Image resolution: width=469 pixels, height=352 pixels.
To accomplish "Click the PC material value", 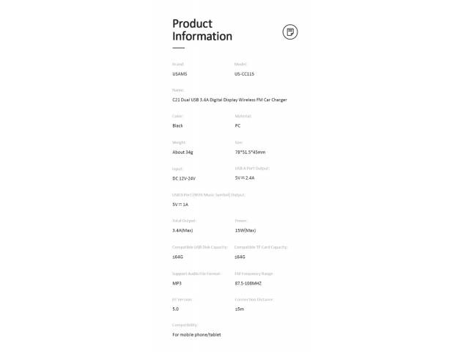I will click(237, 125).
